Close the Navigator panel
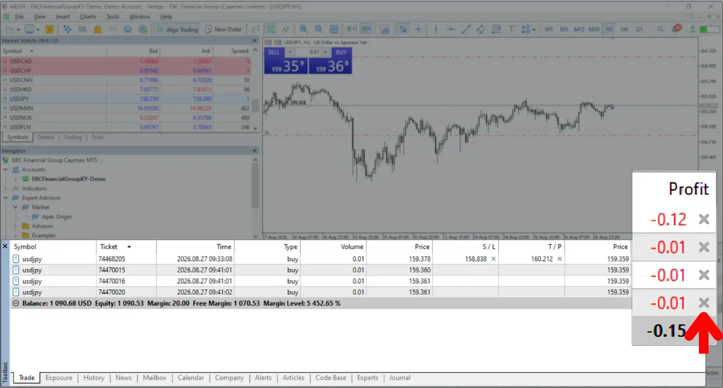 [255, 151]
